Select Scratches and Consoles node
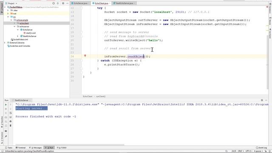272x153 pixels. coord(20,46)
